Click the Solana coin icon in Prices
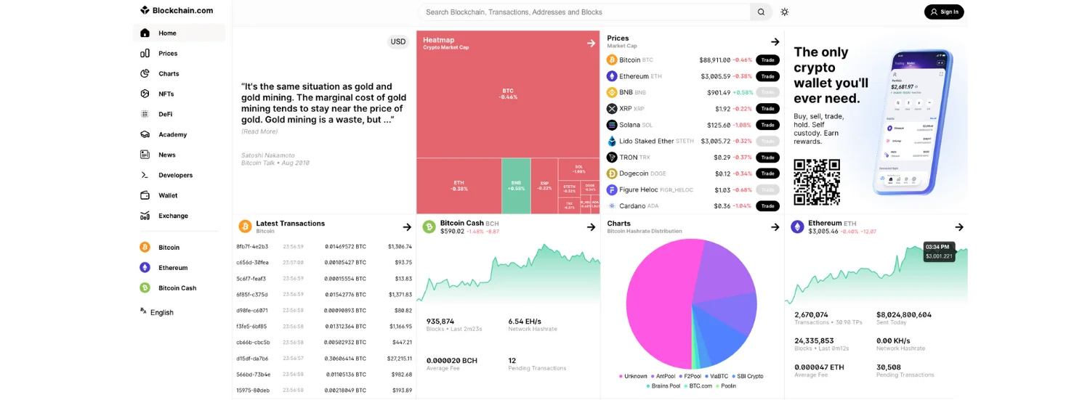Viewport: 1082px width, 400px height. [x=612, y=125]
